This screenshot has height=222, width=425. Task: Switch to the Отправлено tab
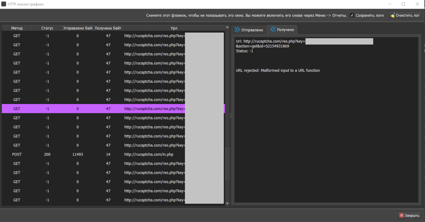[x=249, y=30]
